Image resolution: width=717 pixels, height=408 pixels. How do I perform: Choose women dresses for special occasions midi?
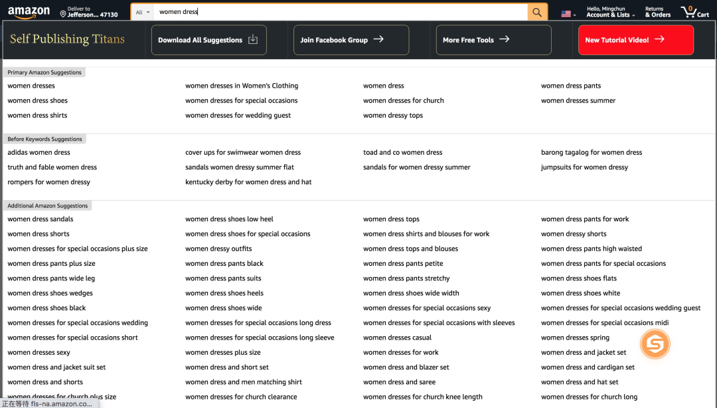pyautogui.click(x=605, y=323)
